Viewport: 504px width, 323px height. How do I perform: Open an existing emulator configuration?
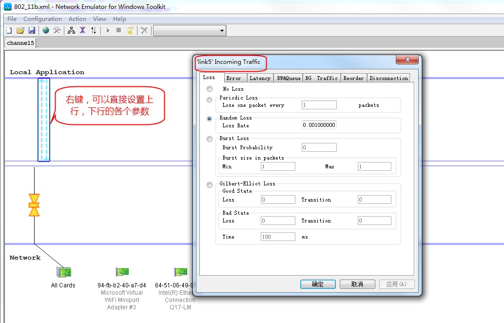coord(19,30)
